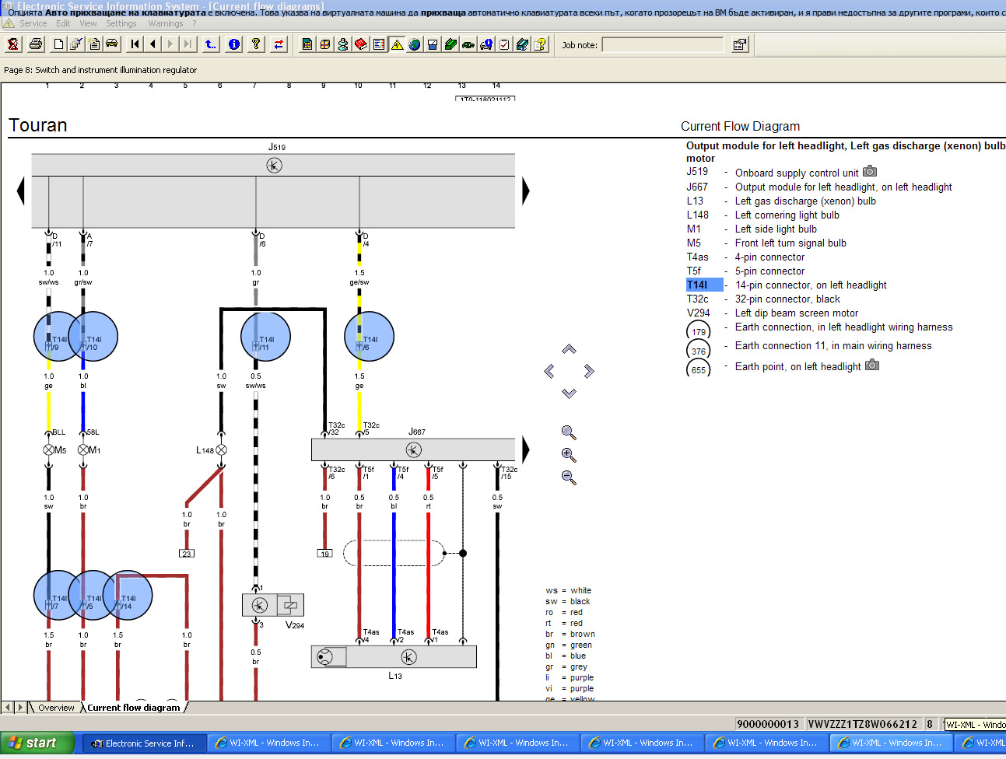Click the person figure toolbar icon
The height and width of the screenshot is (759, 1006).
pyautogui.click(x=342, y=44)
